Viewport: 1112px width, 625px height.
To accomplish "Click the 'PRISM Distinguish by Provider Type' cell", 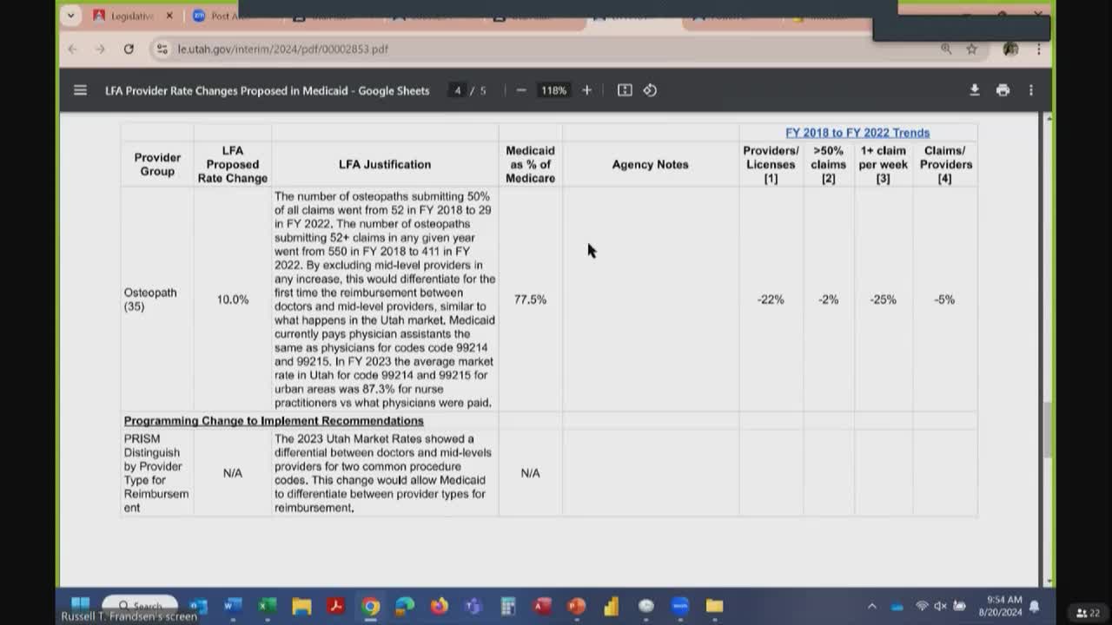I will point(156,473).
